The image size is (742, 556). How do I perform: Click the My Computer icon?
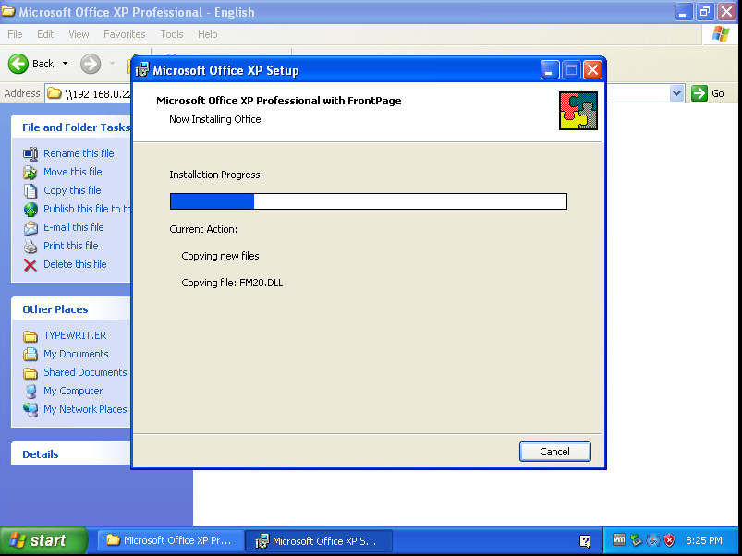[30, 391]
